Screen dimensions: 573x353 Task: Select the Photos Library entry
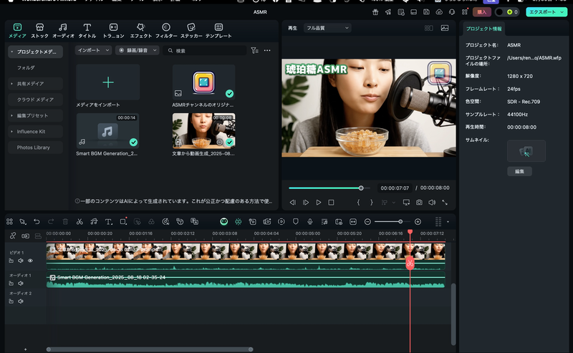click(35, 148)
